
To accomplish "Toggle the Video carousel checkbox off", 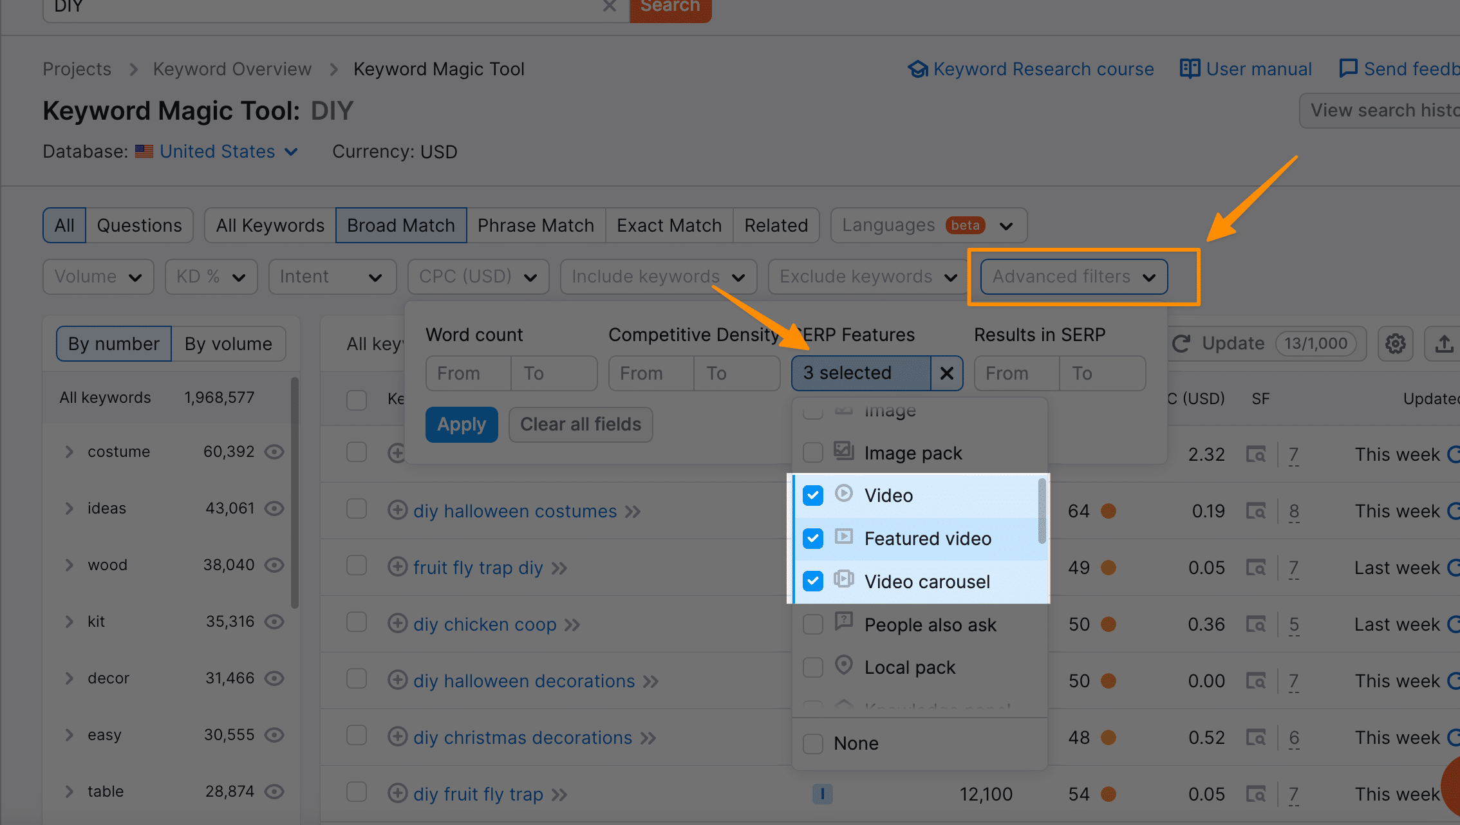I will point(814,580).
